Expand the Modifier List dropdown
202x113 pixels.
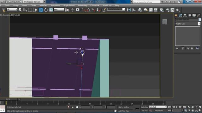(199, 24)
